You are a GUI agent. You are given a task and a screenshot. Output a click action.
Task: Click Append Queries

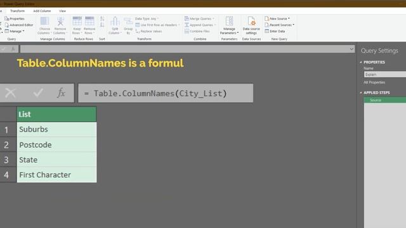click(x=200, y=25)
